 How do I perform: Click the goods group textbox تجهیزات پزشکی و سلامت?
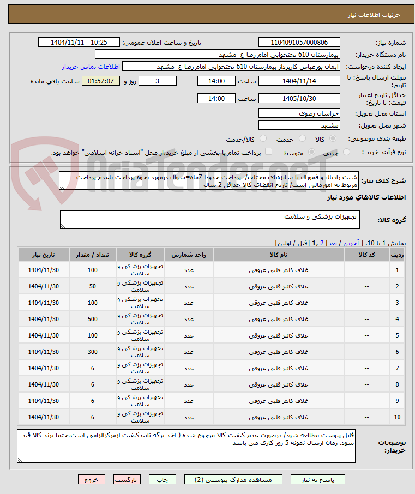coord(210,220)
